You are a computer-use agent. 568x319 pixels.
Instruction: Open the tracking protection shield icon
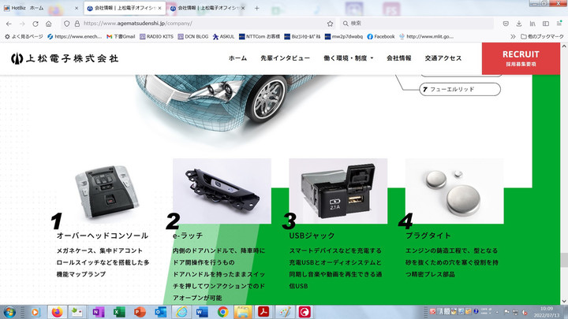(66, 24)
